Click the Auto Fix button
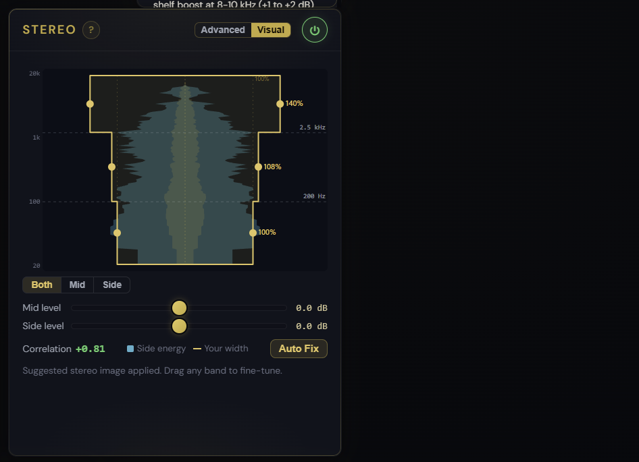 (x=299, y=349)
